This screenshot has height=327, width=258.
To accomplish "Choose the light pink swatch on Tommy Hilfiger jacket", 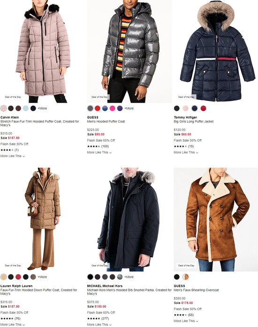I will [185, 108].
